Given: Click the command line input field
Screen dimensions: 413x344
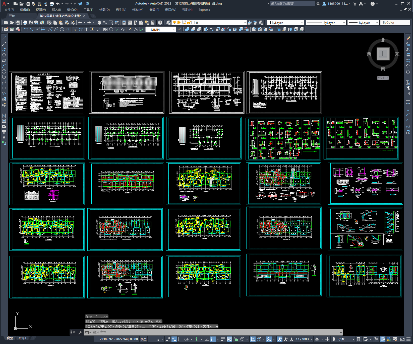Looking at the screenshot, I should (213, 332).
